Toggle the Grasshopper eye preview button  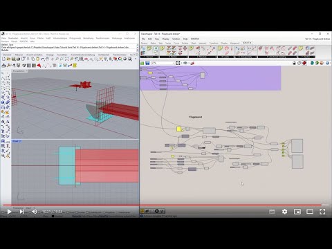pyautogui.click(x=185, y=63)
